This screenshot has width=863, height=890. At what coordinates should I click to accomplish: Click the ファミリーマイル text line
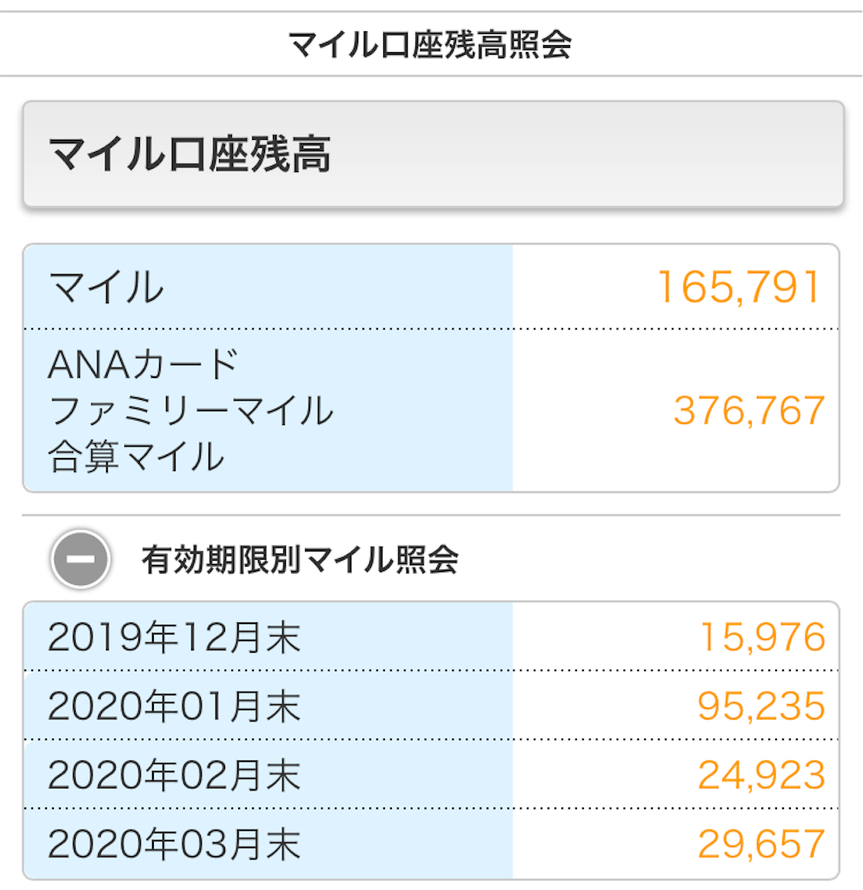[x=191, y=411]
